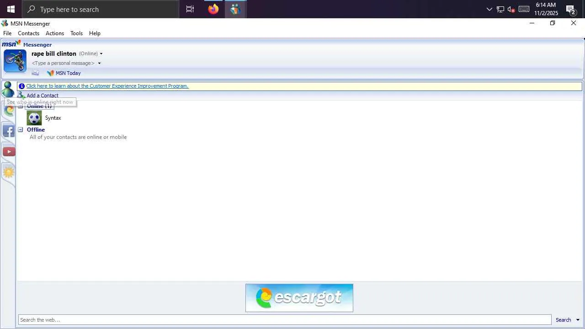Open the e-mail inbox envelope icon
This screenshot has width=585, height=329.
click(x=35, y=73)
